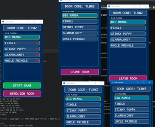155x127 pixels.
Task: Select STINKY PUPPY in top-right window
Action: 128,34
